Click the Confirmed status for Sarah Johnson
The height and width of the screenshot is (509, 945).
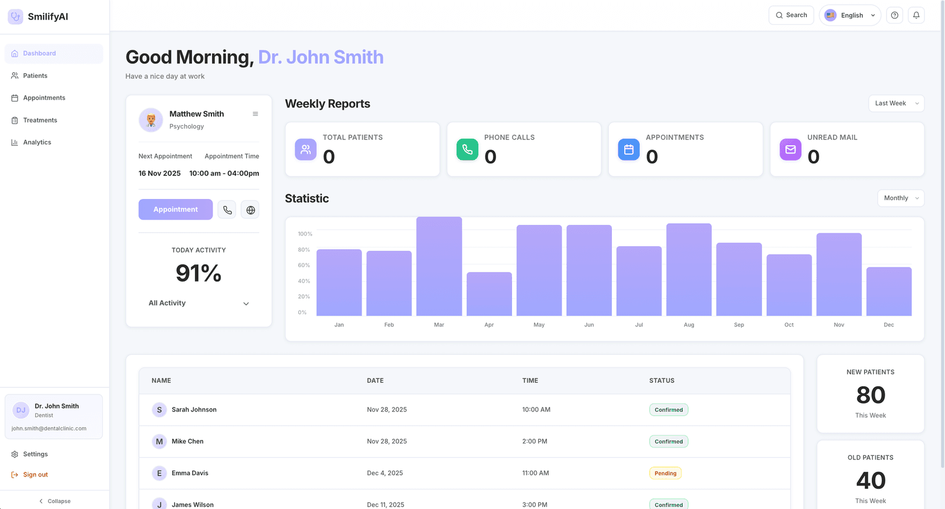[x=669, y=410]
